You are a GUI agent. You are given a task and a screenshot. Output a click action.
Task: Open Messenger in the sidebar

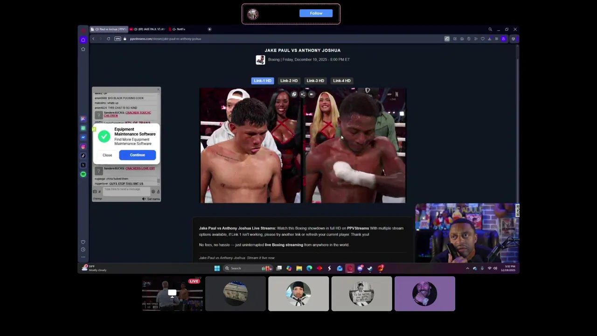click(83, 137)
